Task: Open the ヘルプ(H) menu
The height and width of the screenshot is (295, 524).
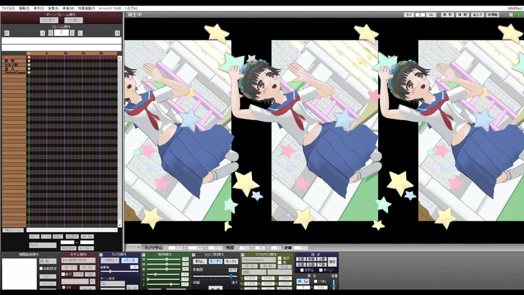Action: coord(131,8)
